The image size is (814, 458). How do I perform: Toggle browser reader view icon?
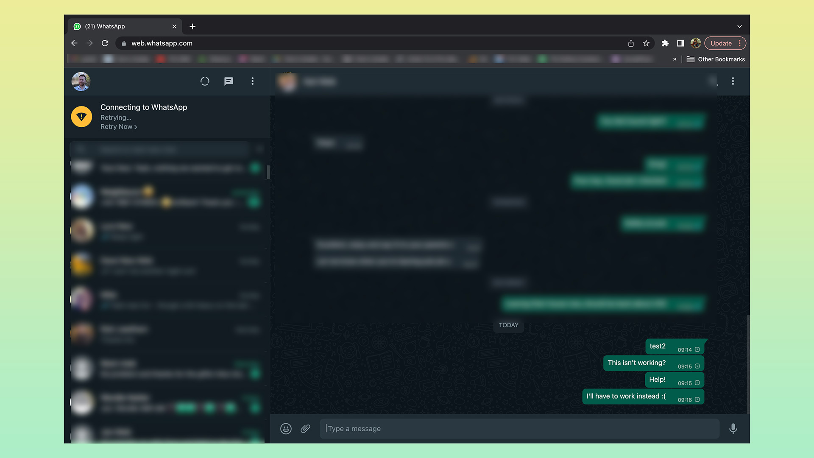(680, 43)
